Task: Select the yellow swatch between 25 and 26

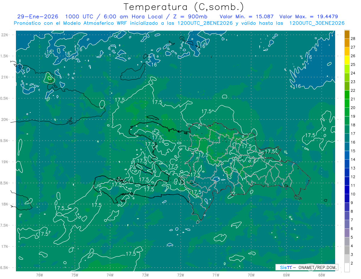Action: pyautogui.click(x=347, y=60)
